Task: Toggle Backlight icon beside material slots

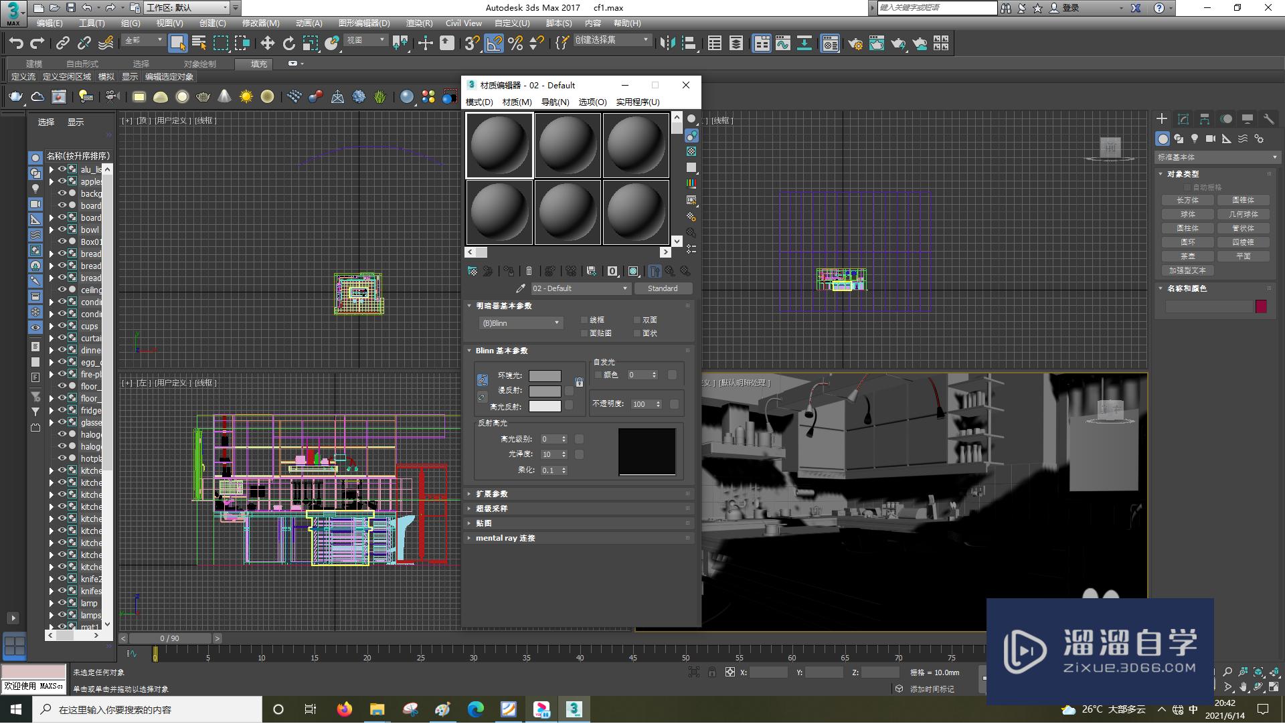Action: (x=691, y=136)
